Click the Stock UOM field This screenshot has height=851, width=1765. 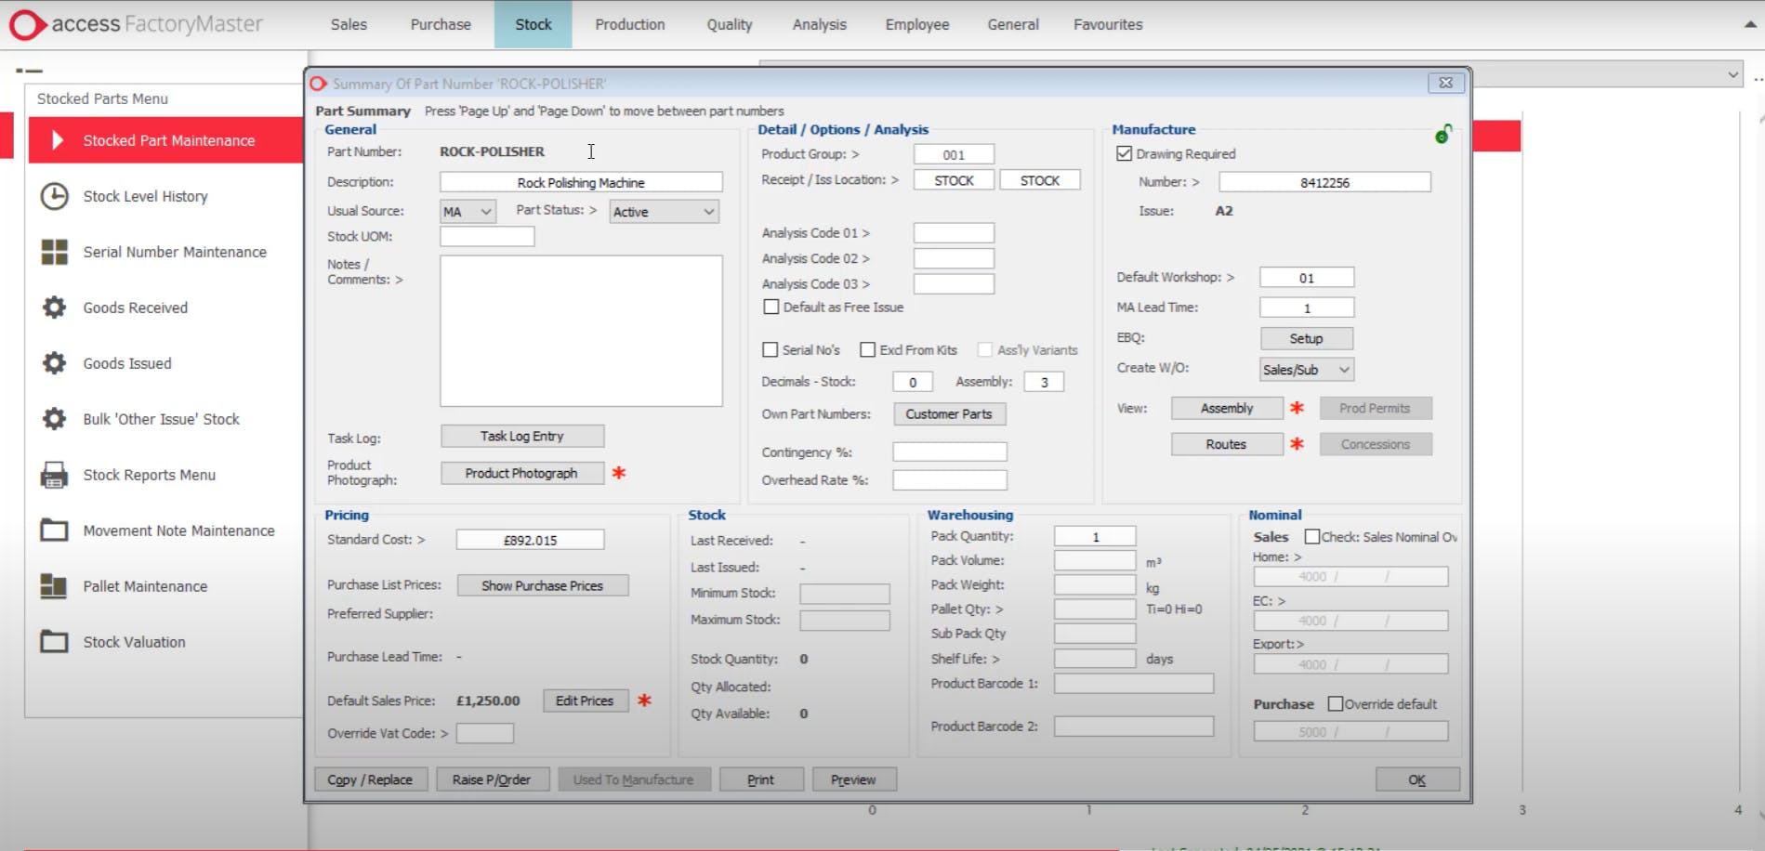pos(487,236)
